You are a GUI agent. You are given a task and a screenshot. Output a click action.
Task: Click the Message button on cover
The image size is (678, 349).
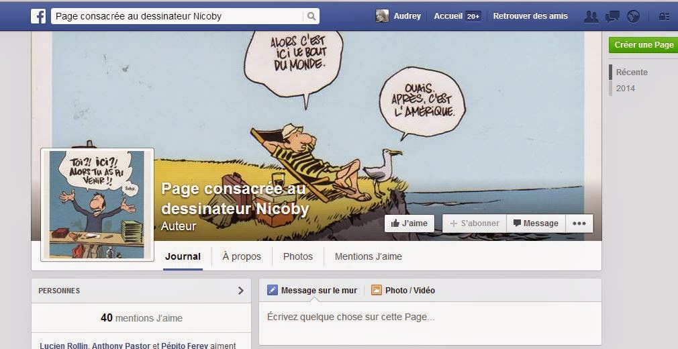(536, 223)
